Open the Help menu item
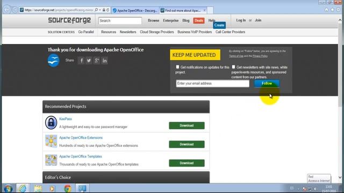 [211, 20]
